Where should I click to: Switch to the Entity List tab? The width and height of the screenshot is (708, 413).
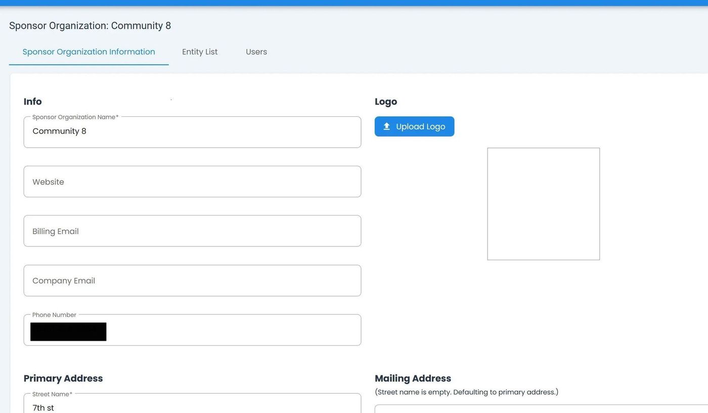coord(200,52)
